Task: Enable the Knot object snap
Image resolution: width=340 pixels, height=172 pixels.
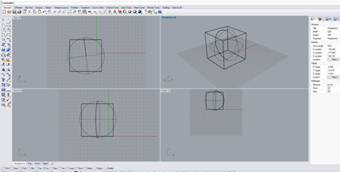Action: pos(77,168)
